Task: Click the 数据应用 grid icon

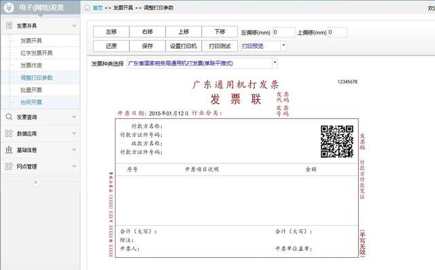Action: [9, 133]
